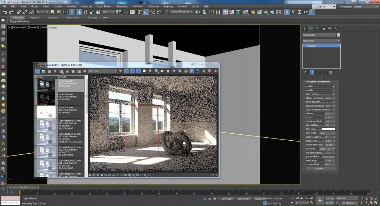Screen dimensions: 380x206
Task: Switch to the Freeform ribbon tab
Action: click(x=35, y=17)
